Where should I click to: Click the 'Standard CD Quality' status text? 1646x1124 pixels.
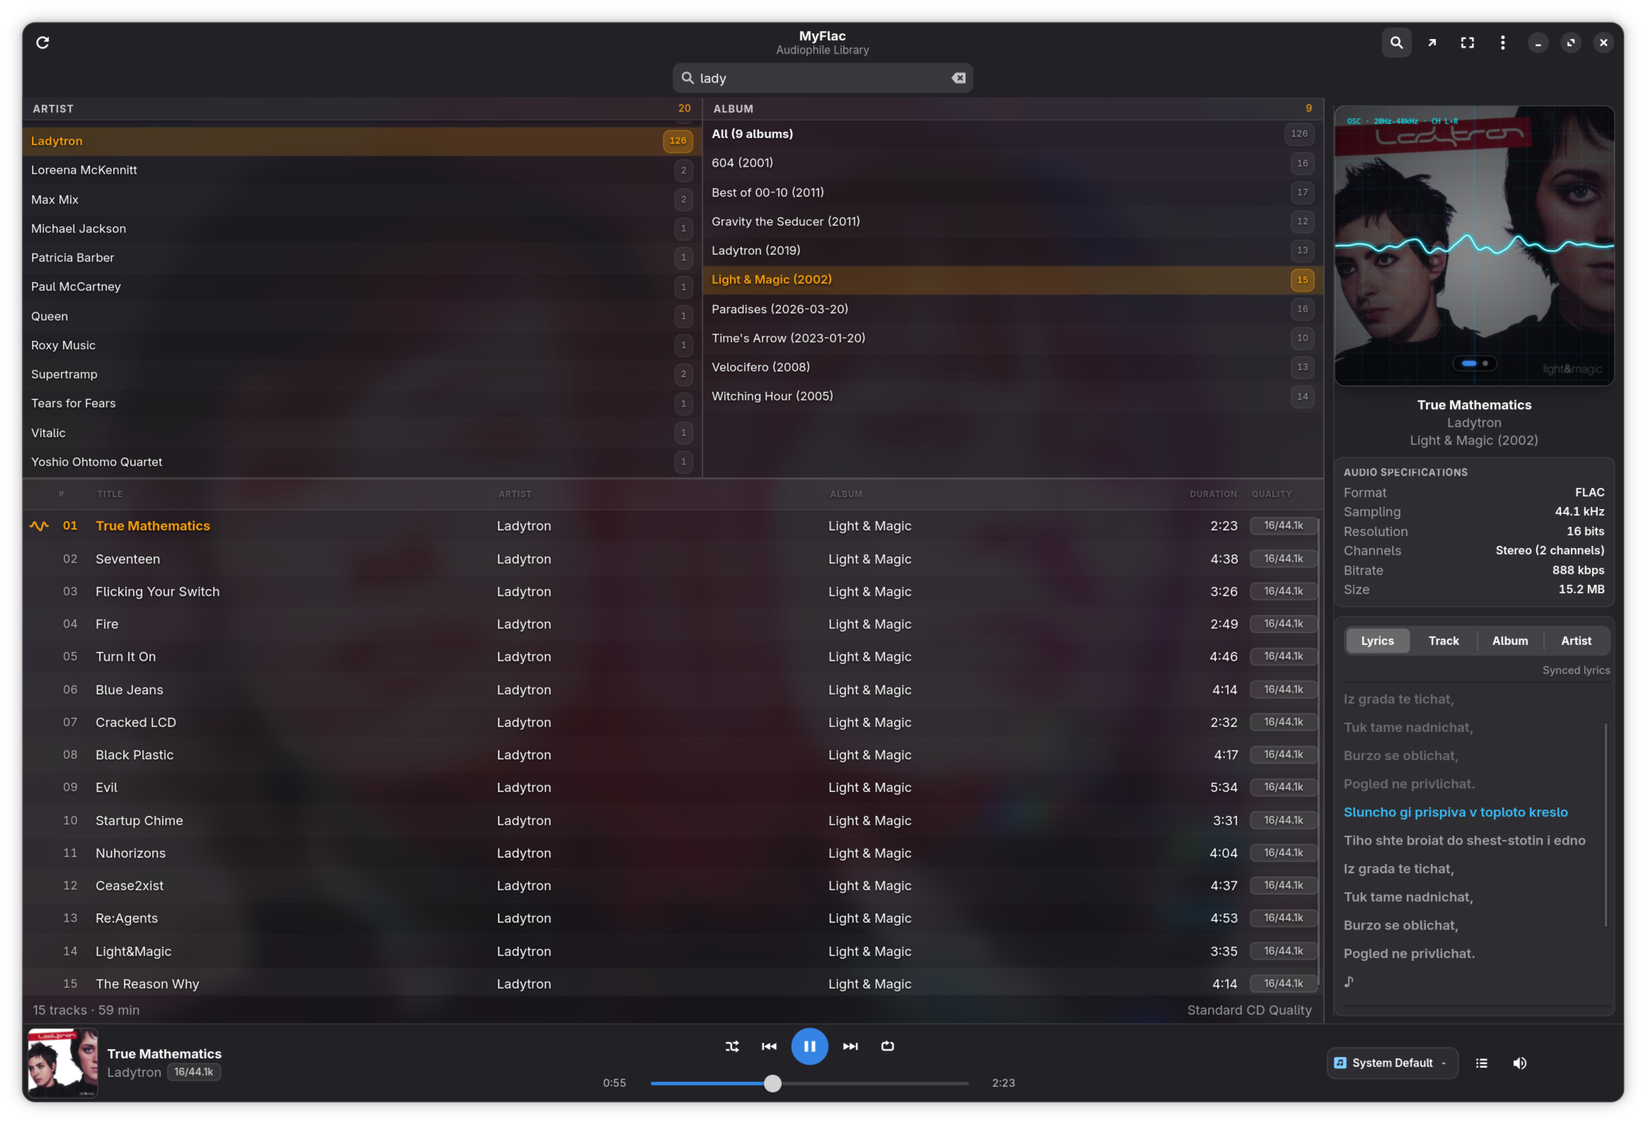coord(1249,1010)
